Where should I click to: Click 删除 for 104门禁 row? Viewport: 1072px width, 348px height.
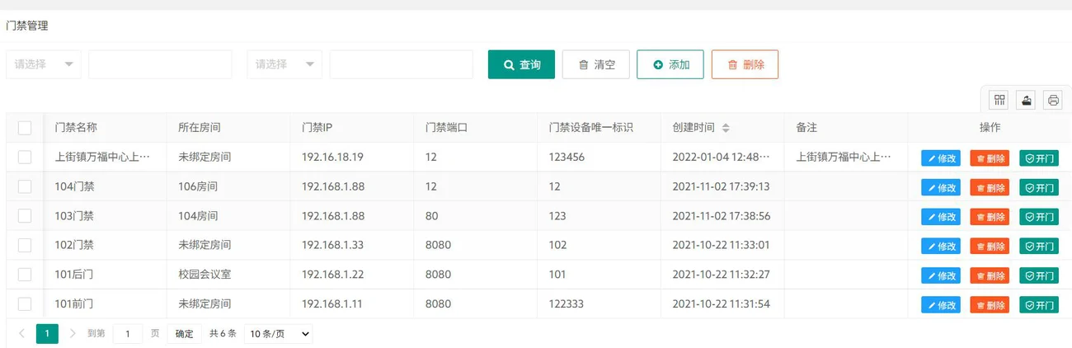(x=990, y=187)
